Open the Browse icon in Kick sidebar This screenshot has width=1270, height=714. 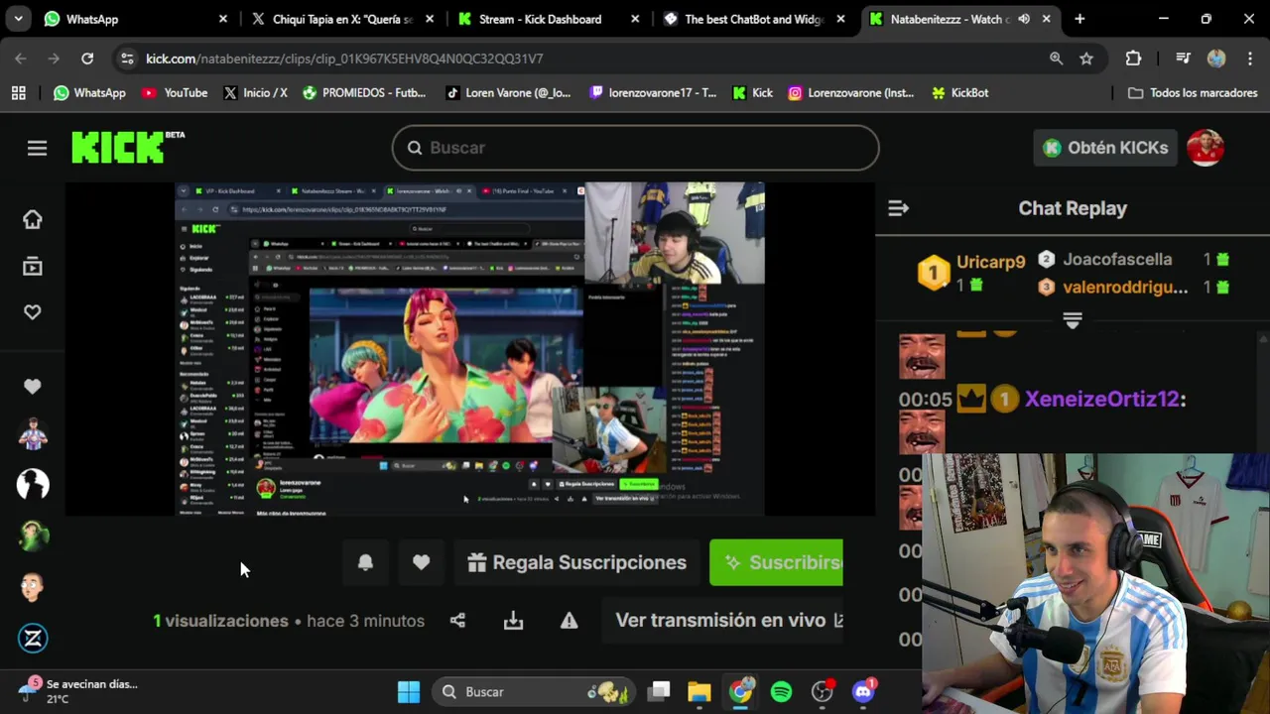tap(33, 266)
